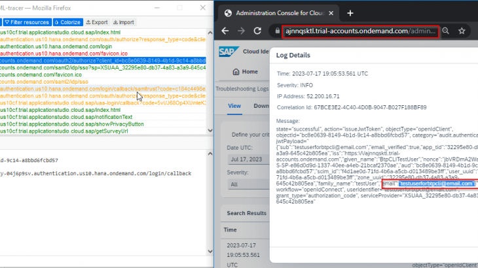Click the highlighted testuserforbtpcli@email.com email value
The width and height of the screenshot is (478, 268).
point(436,184)
